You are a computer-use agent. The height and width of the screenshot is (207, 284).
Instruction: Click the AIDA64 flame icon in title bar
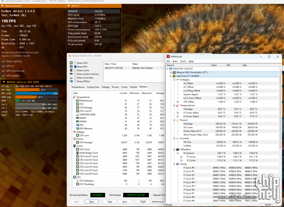(x=70, y=56)
